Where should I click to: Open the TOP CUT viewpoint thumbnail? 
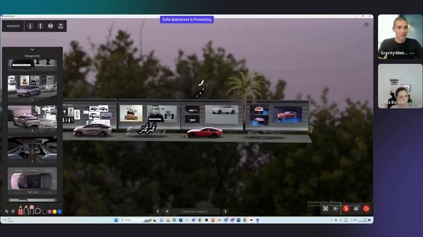point(32,181)
